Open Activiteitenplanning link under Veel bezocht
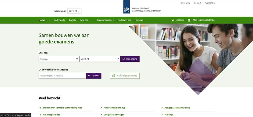Image resolution: width=253 pixels, height=117 pixels. 114,108
